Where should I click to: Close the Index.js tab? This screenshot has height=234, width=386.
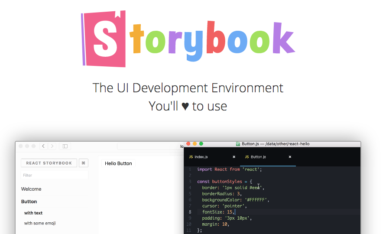coord(234,157)
